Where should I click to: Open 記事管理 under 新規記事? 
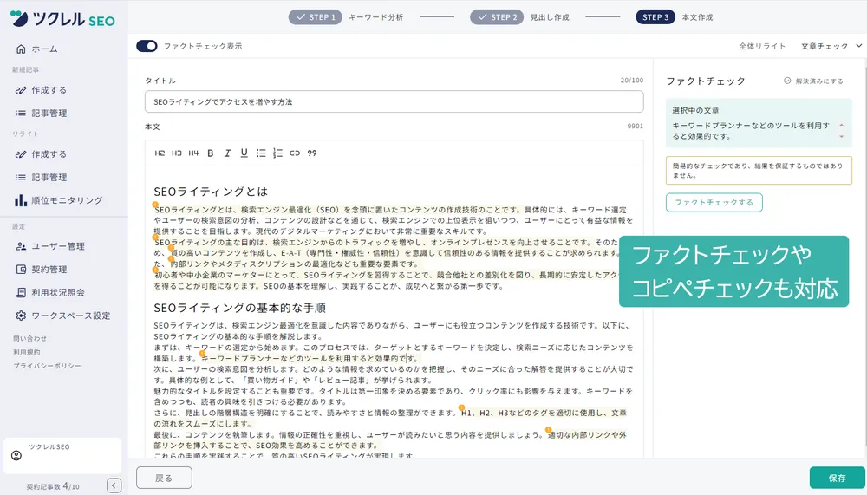(41, 113)
